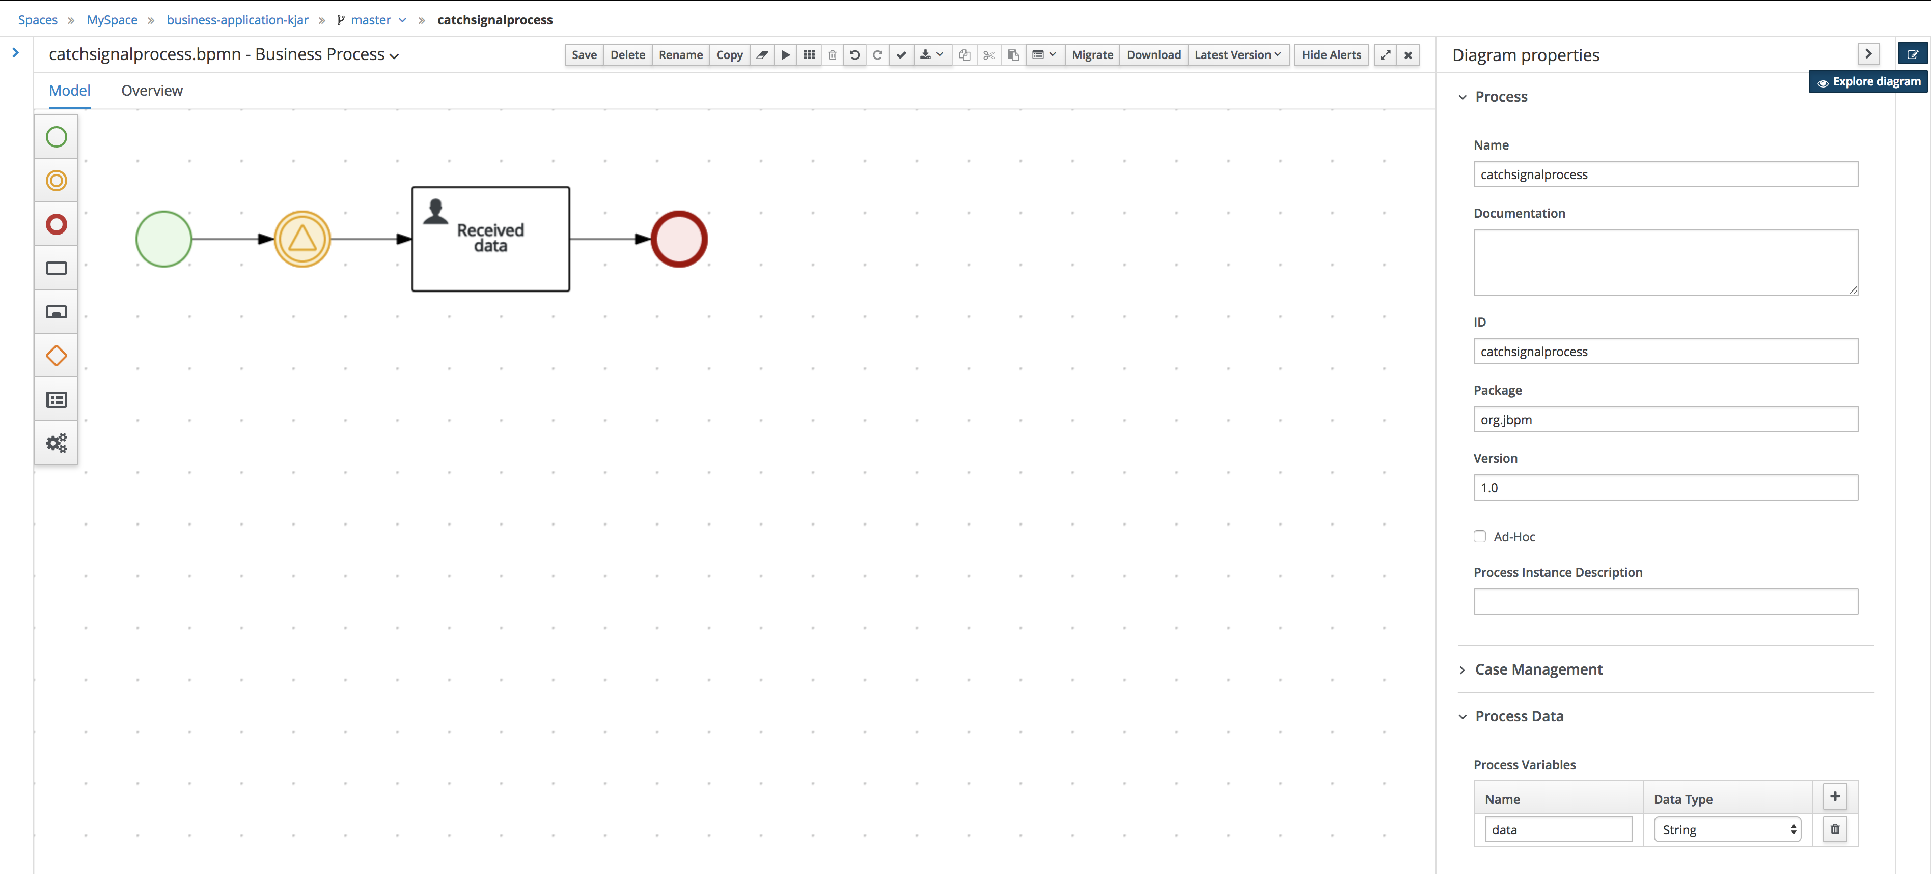Click Rename button in toolbar

680,54
